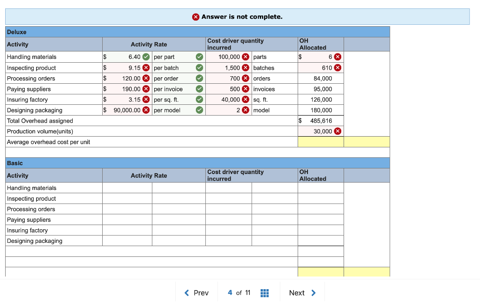
Task: Click the red X beside 190.00 rate
Action: 146,89
